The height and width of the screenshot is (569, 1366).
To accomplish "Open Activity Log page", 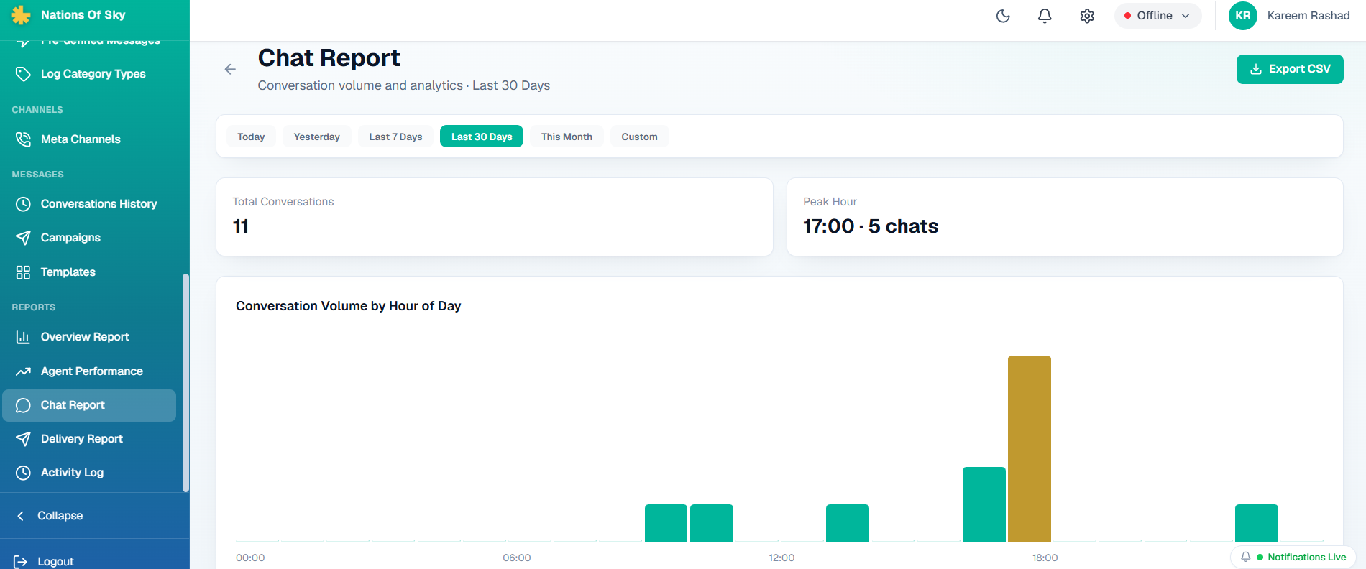I will (x=89, y=473).
